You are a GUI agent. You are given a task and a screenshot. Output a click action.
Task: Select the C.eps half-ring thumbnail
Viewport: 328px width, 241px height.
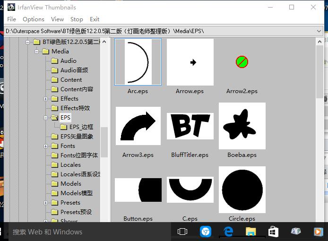click(190, 190)
